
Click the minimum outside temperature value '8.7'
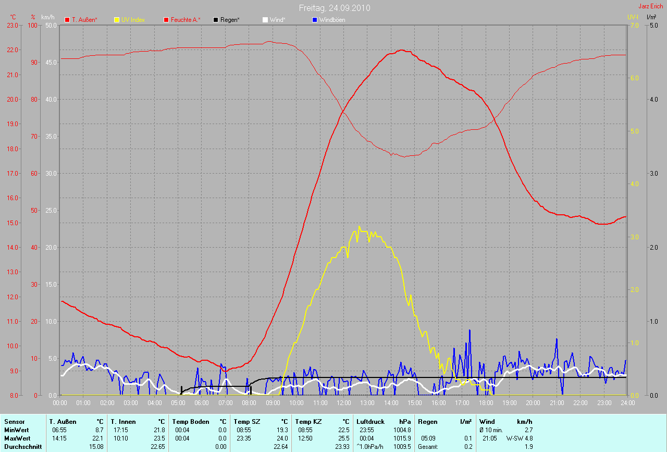coord(99,430)
